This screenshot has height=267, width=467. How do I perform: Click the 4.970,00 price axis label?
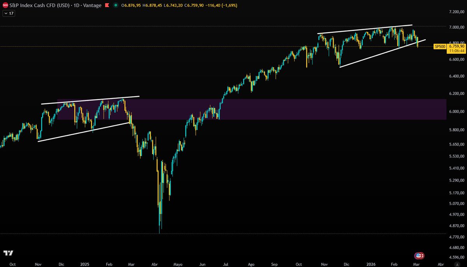(457, 214)
